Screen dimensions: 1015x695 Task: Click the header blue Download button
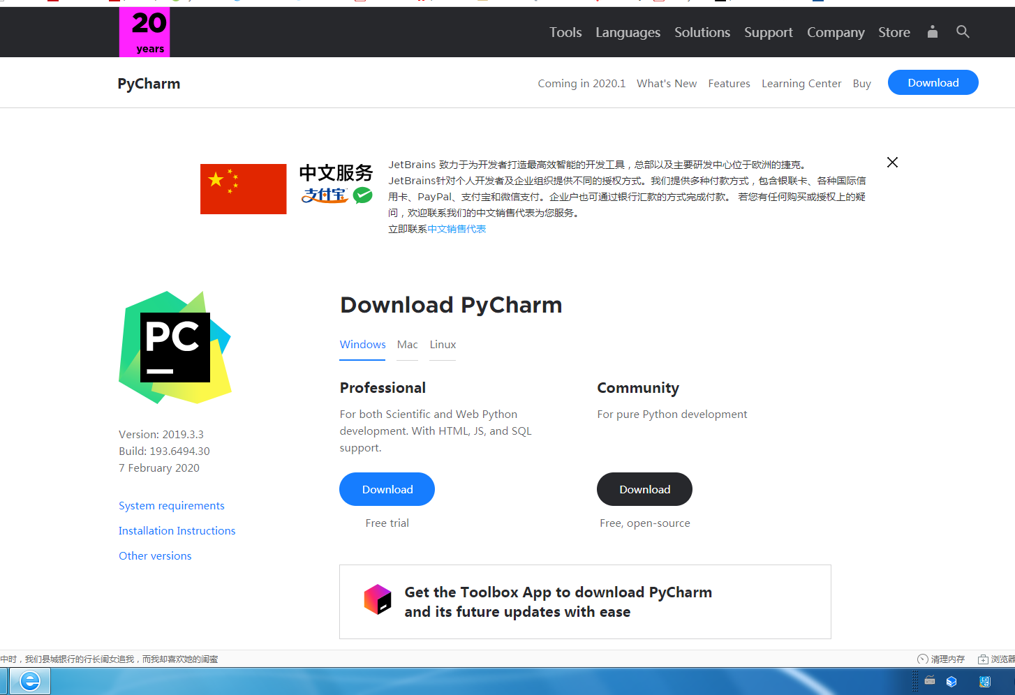[x=933, y=82]
